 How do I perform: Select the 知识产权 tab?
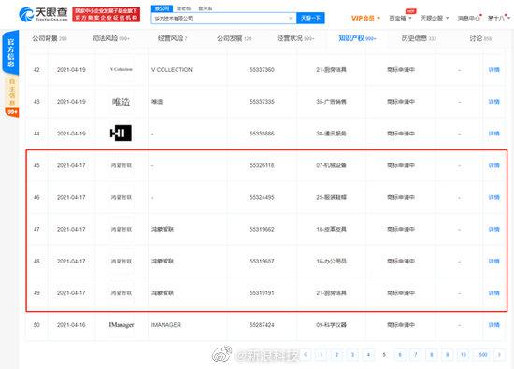(357, 38)
